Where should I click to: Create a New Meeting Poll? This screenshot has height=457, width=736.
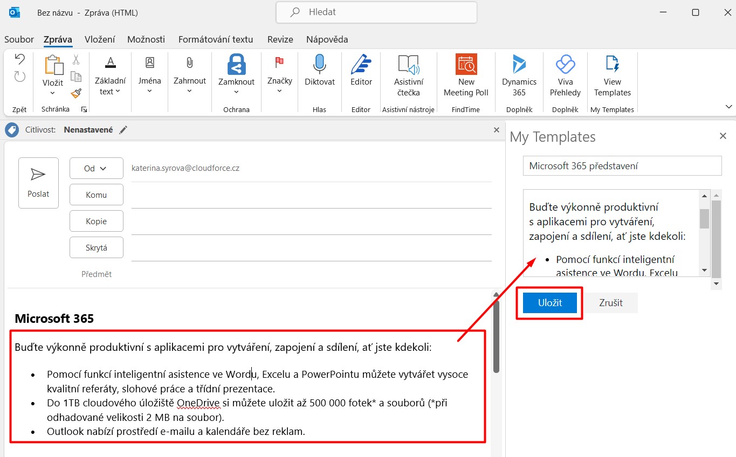[x=466, y=76]
